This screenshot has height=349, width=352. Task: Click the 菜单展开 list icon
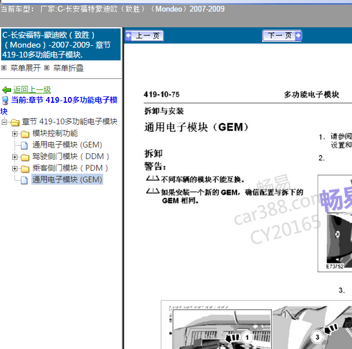point(4,67)
